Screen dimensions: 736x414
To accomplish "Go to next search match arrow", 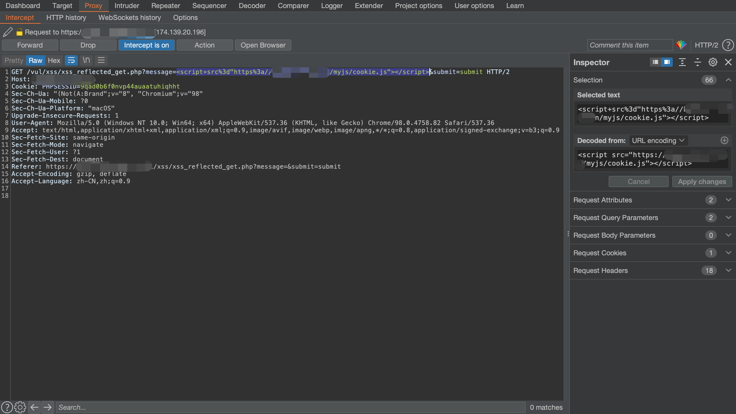I will point(48,407).
